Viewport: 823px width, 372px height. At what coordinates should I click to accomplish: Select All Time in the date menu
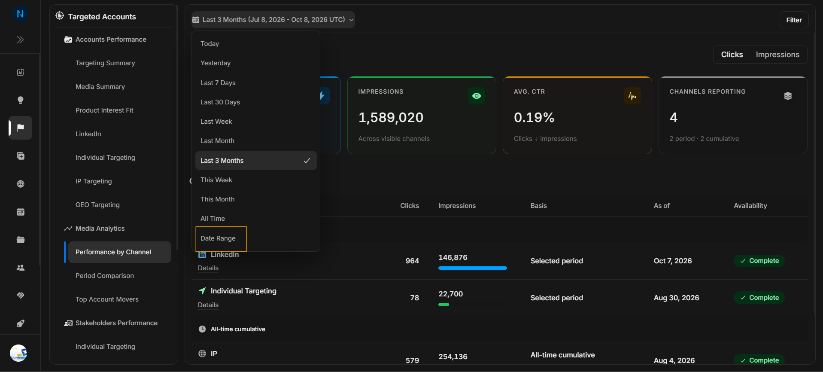click(256, 219)
